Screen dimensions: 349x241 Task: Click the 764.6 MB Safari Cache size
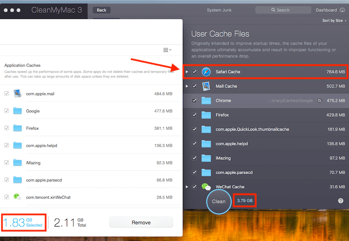[x=335, y=72]
